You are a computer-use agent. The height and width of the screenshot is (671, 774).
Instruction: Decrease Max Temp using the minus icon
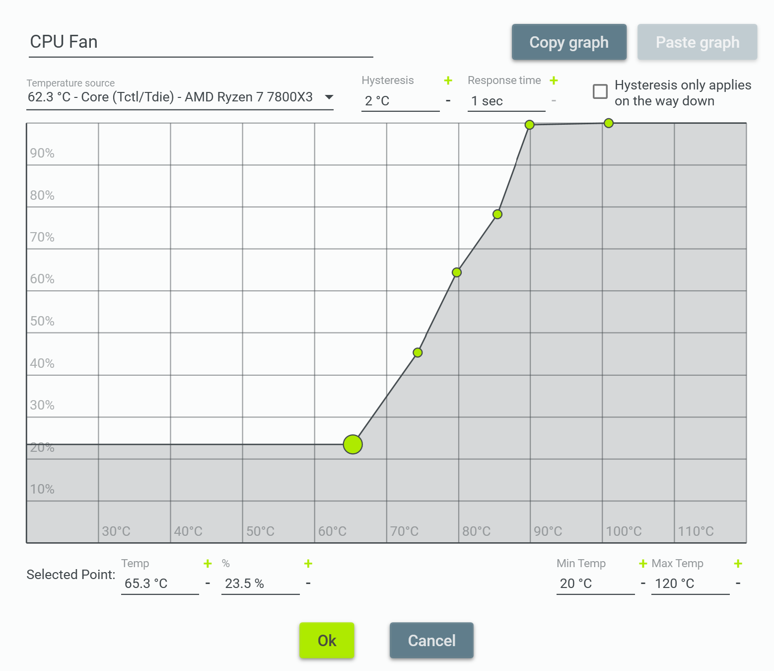(738, 583)
